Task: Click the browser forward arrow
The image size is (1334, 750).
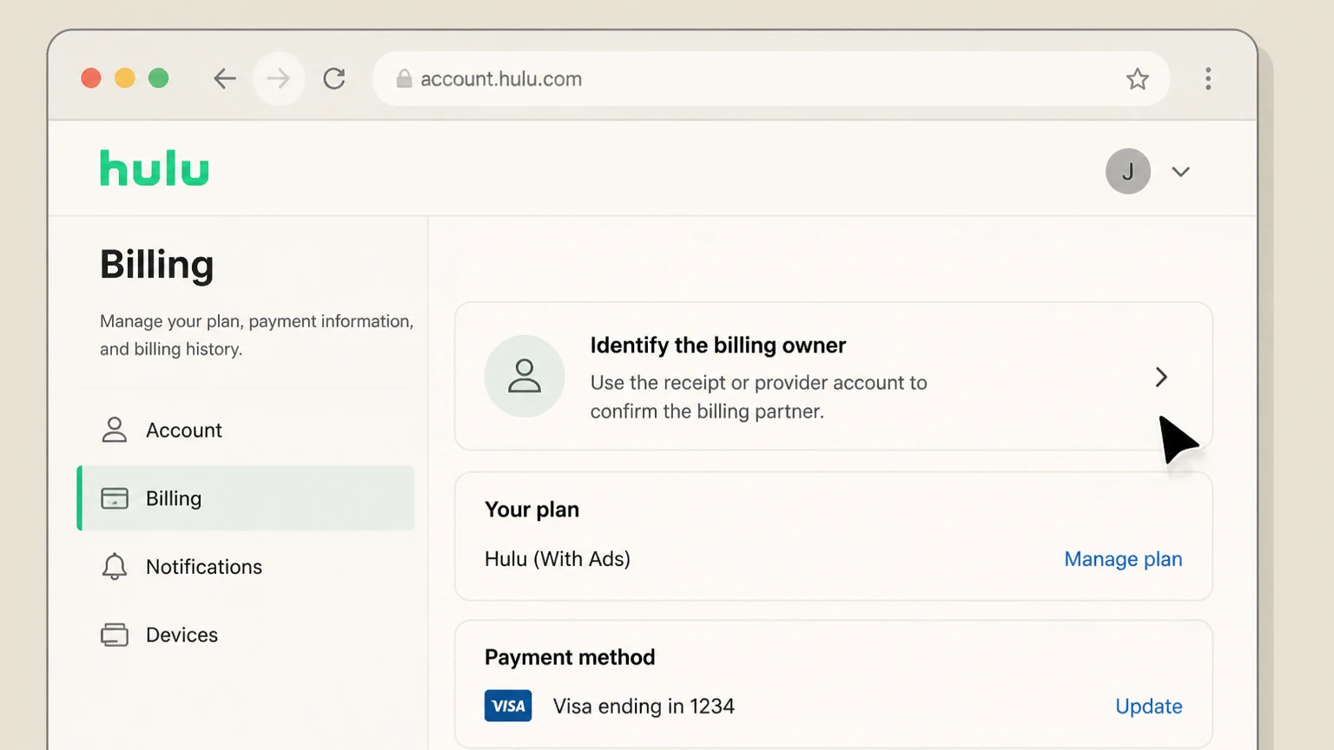Action: [x=278, y=79]
